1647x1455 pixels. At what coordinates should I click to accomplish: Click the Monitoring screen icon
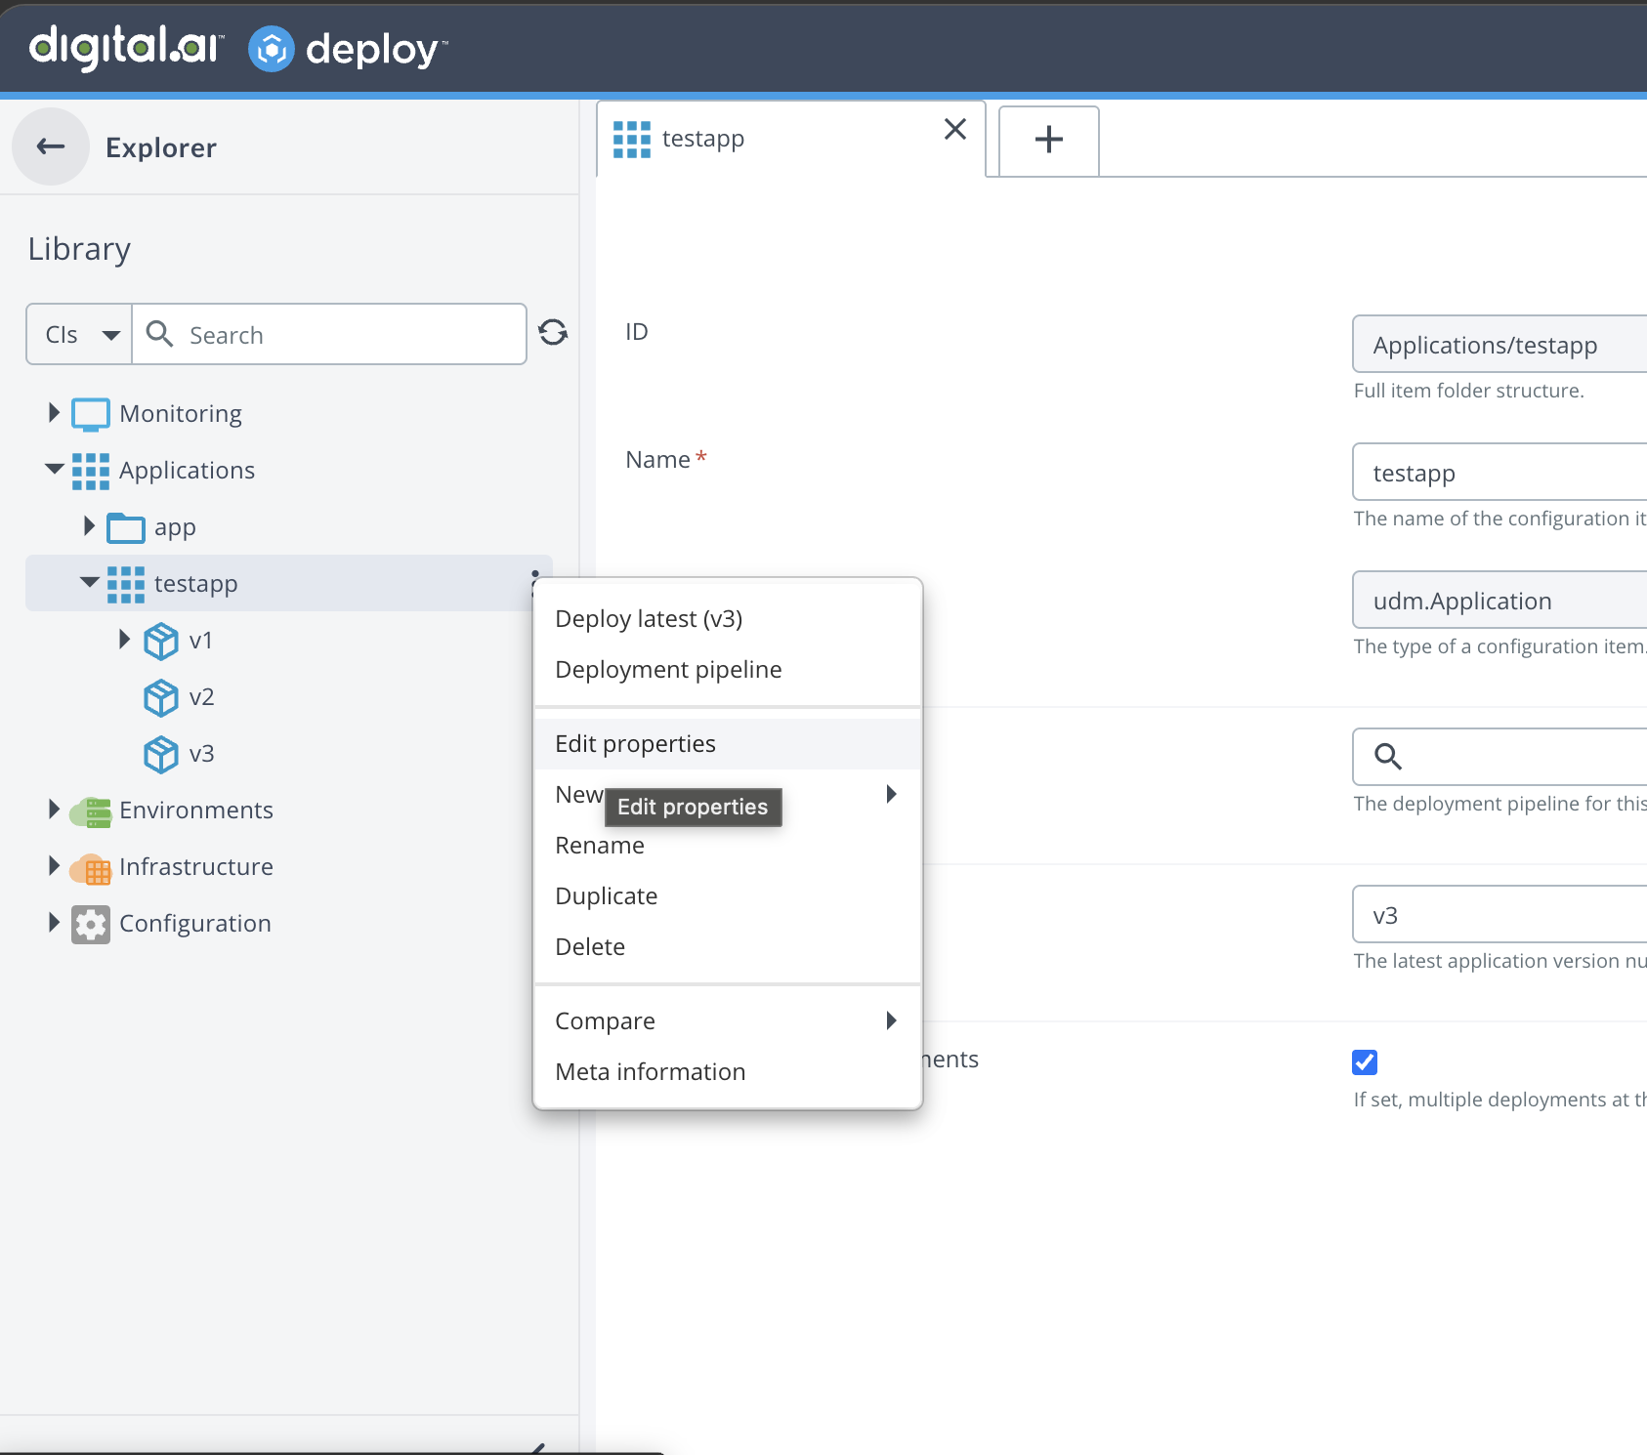pyautogui.click(x=91, y=414)
